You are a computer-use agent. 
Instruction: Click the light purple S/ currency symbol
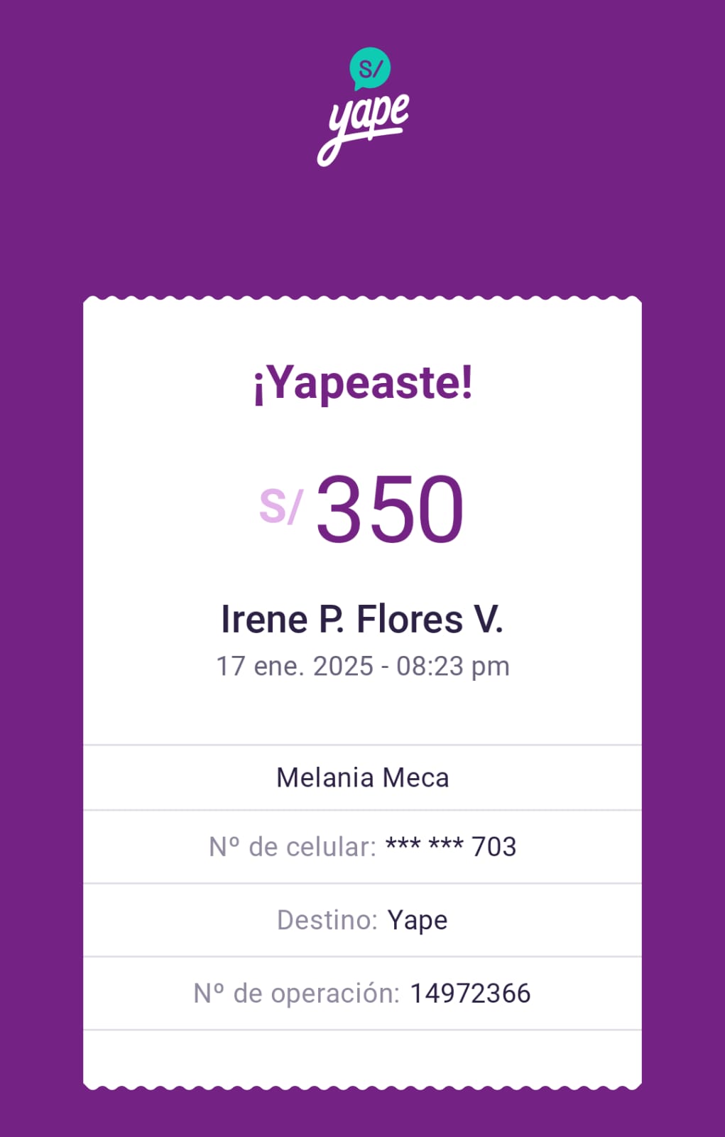281,506
